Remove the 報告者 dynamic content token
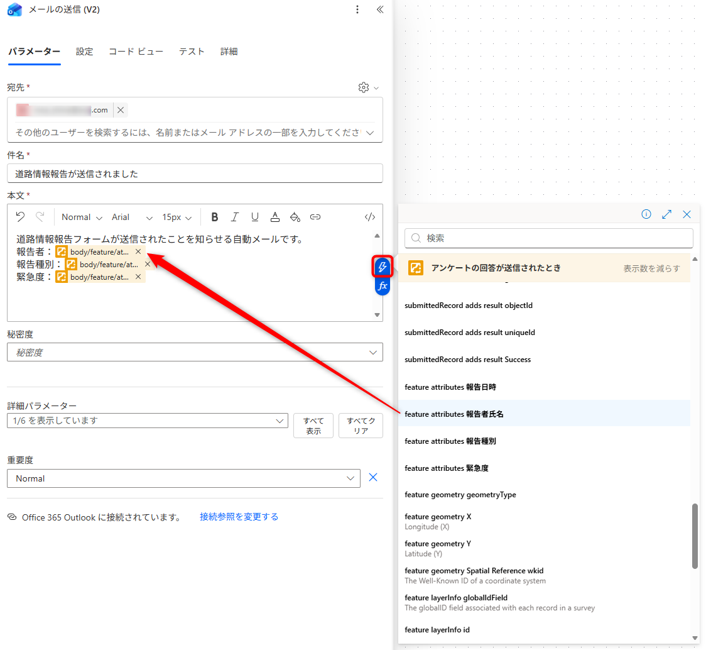Screen dimensions: 706x650 click(x=138, y=251)
